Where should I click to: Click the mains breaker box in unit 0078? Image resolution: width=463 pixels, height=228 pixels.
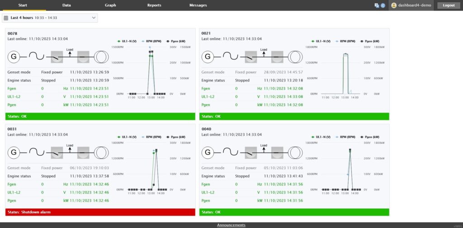point(83,57)
